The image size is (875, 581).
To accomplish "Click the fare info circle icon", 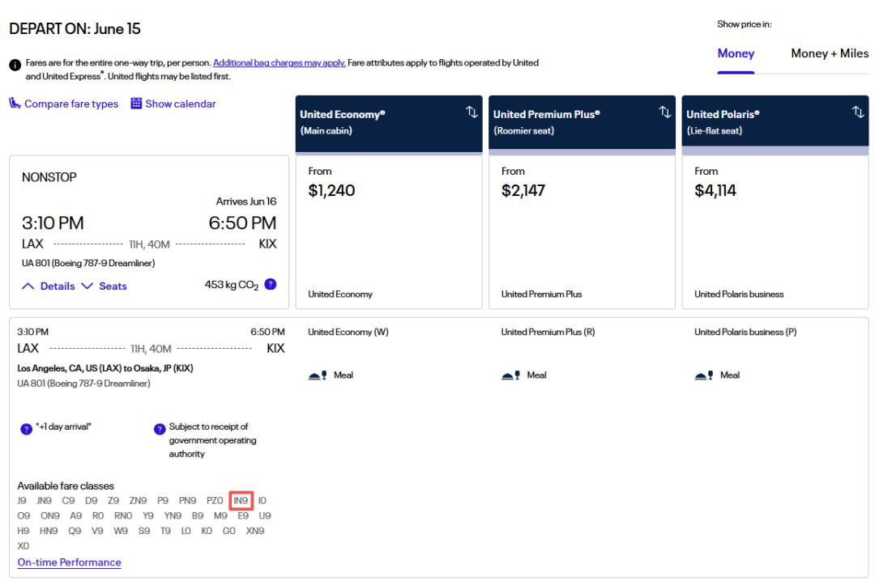I will click(15, 66).
